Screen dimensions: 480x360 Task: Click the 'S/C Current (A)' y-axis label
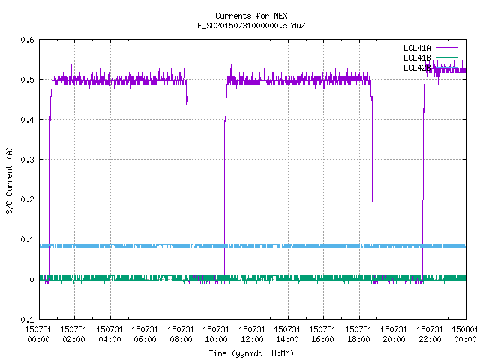(10, 181)
